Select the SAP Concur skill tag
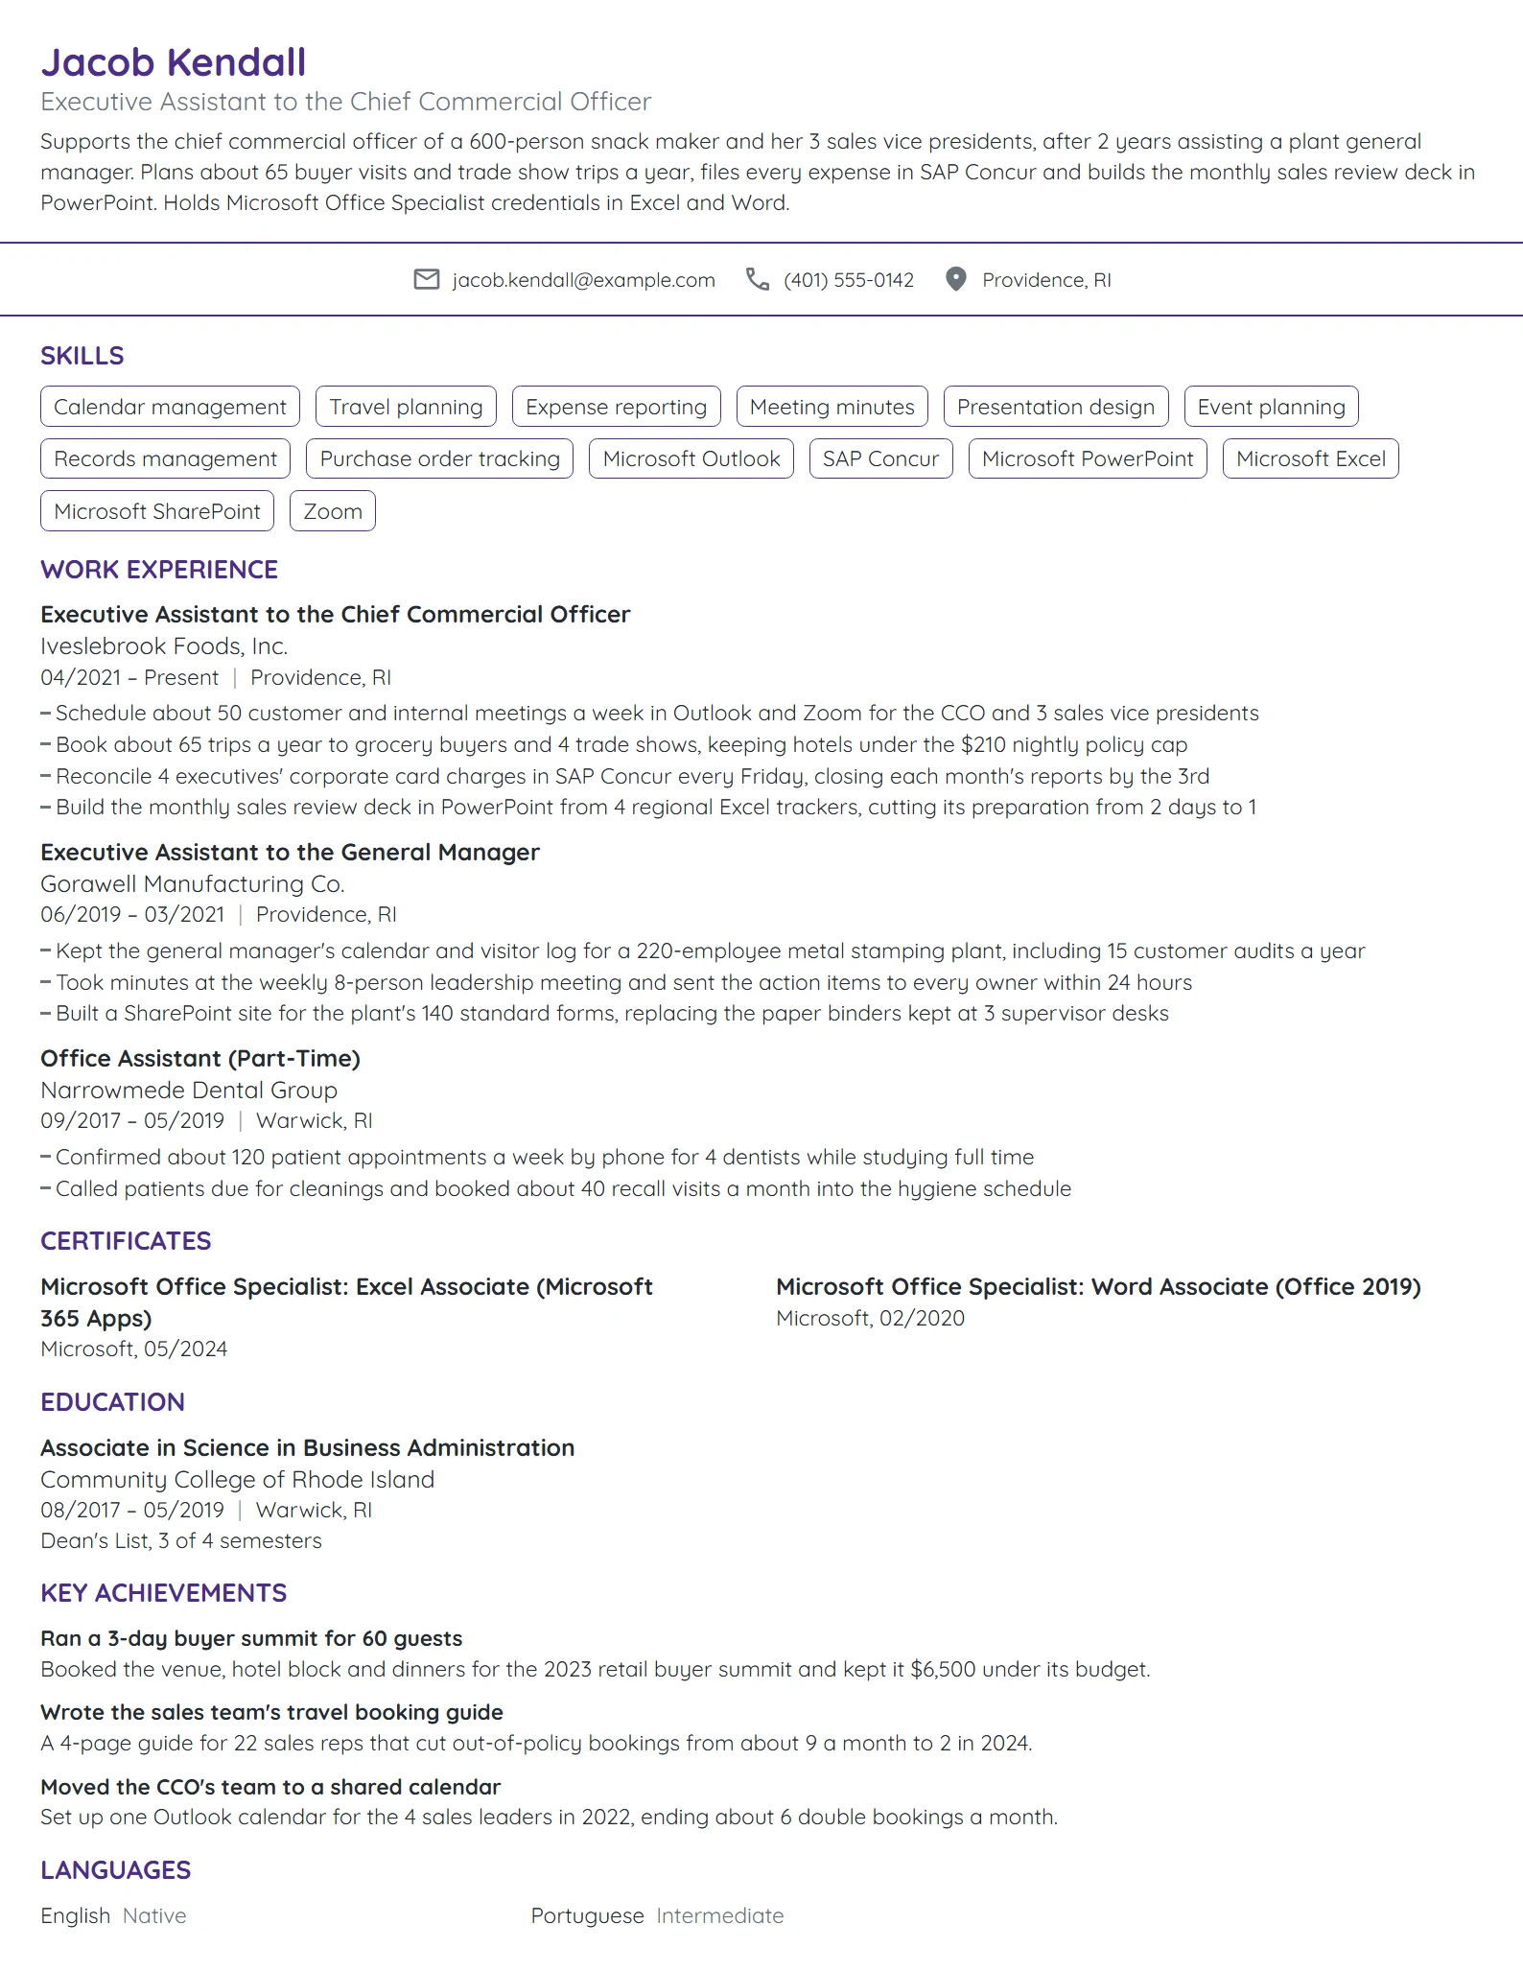Screen dimensions: 1523x1971 coord(880,458)
